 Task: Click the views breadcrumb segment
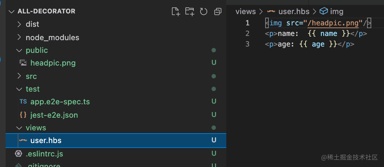point(245,12)
